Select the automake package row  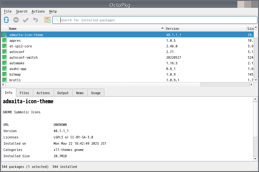(x=127, y=63)
